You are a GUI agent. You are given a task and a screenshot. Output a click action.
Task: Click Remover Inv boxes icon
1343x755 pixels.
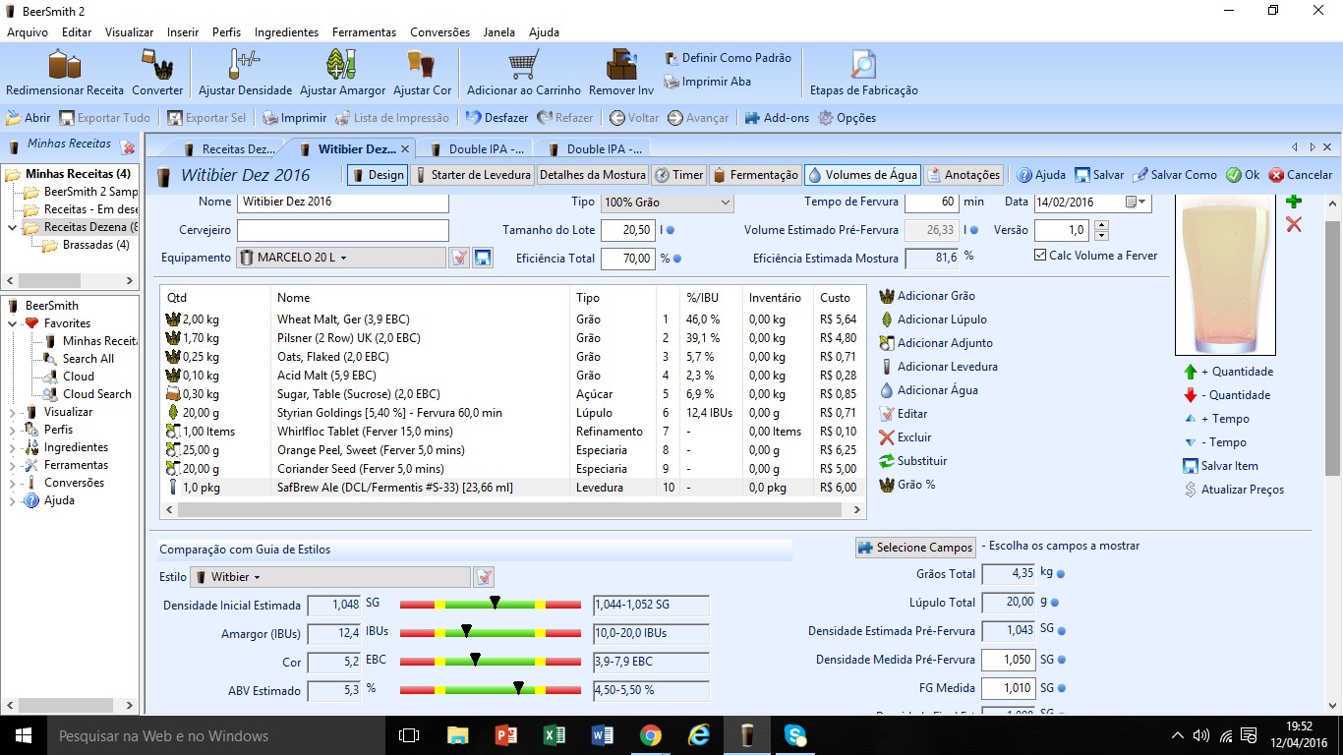point(621,65)
